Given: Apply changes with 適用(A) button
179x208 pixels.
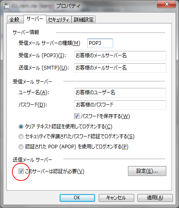Looking at the screenshot, I should click(155, 198).
